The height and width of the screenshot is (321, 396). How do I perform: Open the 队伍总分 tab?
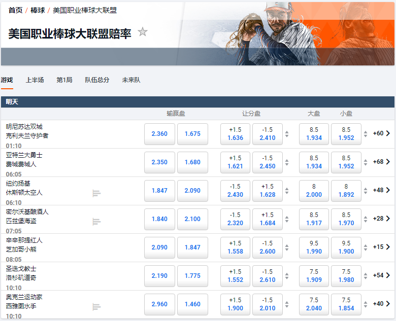click(97, 80)
